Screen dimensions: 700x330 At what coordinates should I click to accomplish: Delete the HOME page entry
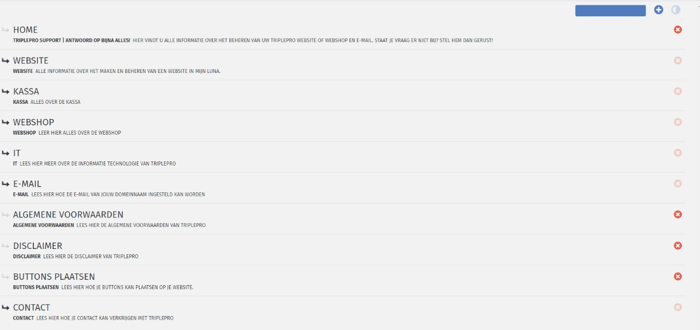[678, 29]
